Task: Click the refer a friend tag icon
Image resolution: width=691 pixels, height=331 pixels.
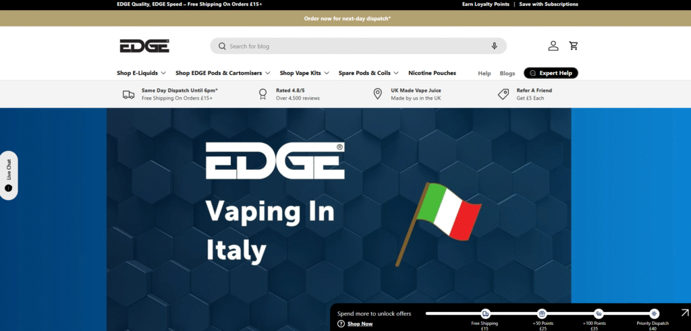Action: [x=503, y=94]
